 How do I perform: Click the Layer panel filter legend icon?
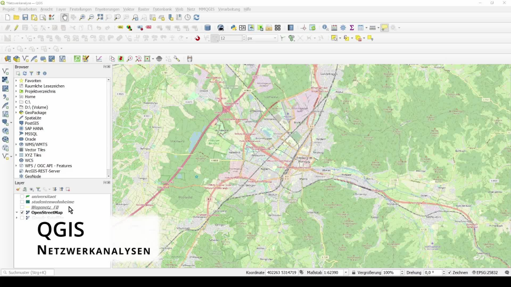click(38, 189)
